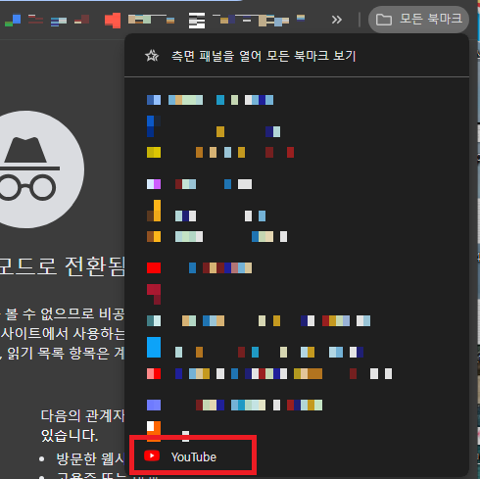Viewport: 480px width, 479px height.
Task: Open the 모든 북마크 folder button
Action: [418, 20]
